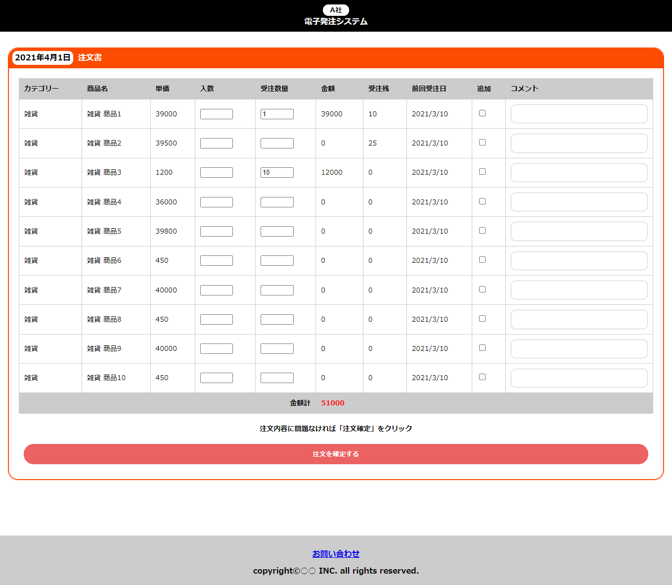Viewport: 672px width, 585px height.
Task: Tick the 追加 checkbox for 雑貨 商品1
Action: tap(482, 113)
